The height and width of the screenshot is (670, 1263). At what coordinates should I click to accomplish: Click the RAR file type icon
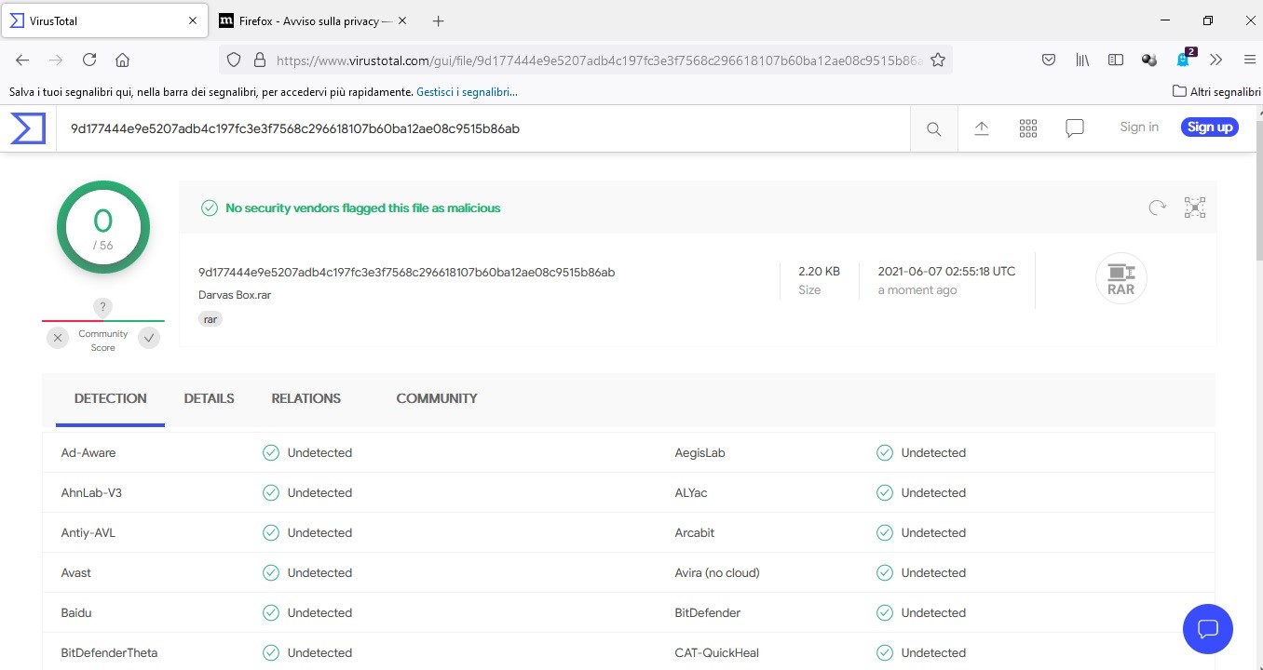pyautogui.click(x=1121, y=278)
